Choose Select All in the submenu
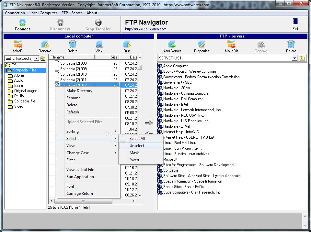The height and width of the screenshot is (232, 311). pyautogui.click(x=140, y=139)
